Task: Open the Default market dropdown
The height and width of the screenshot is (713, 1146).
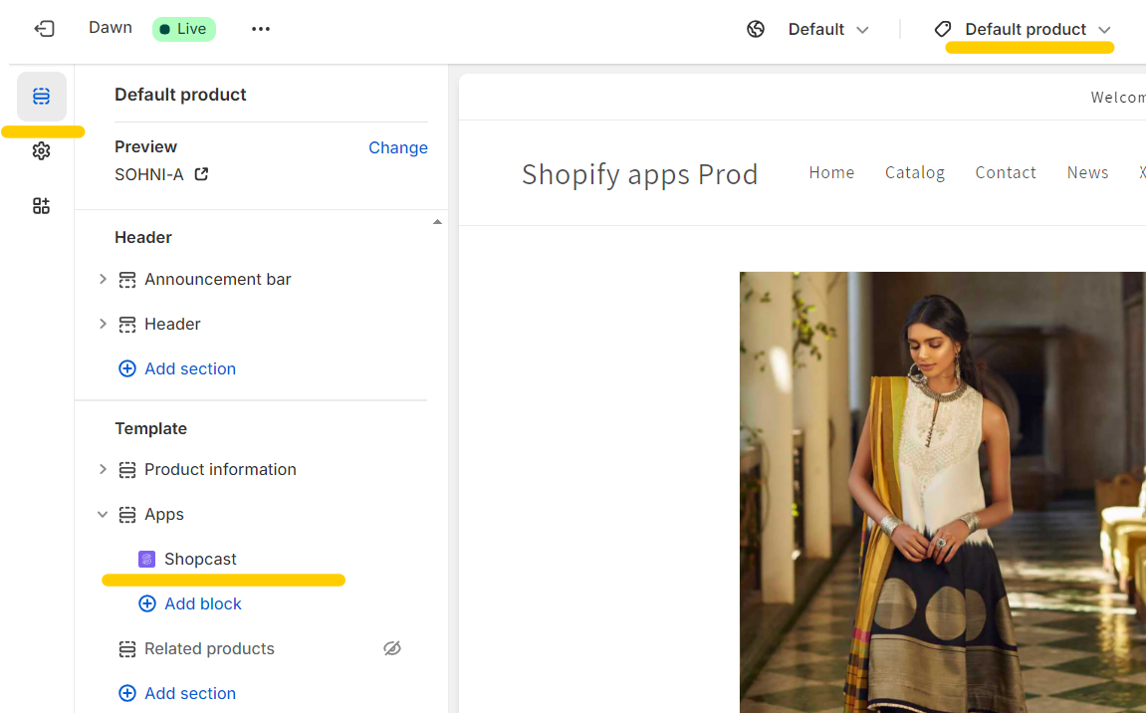Action: click(x=828, y=29)
